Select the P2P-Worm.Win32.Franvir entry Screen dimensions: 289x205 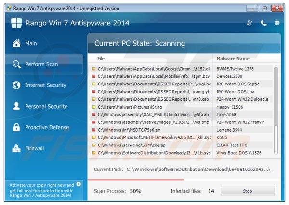click(x=240, y=122)
